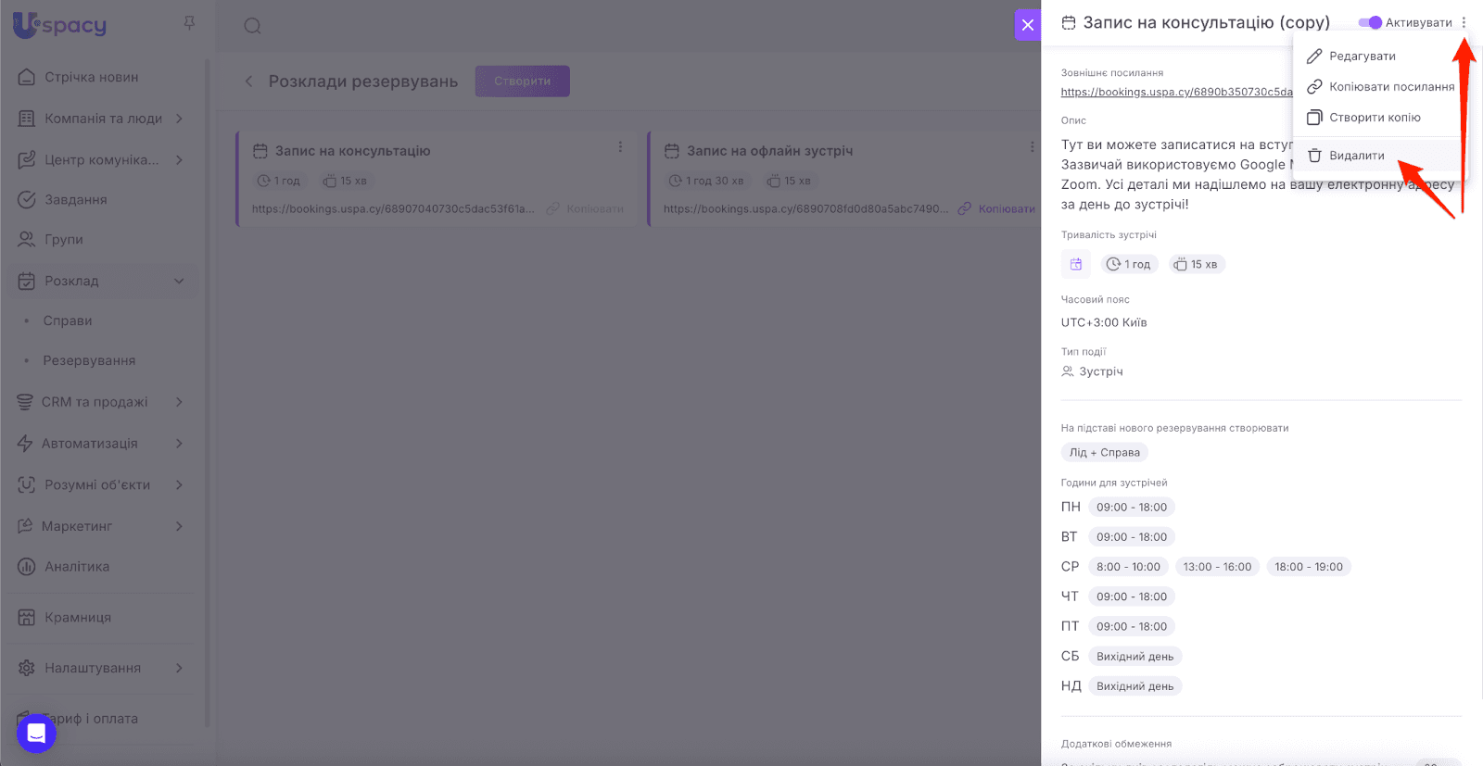
Task: Close the side panel with purple X
Action: (1027, 25)
